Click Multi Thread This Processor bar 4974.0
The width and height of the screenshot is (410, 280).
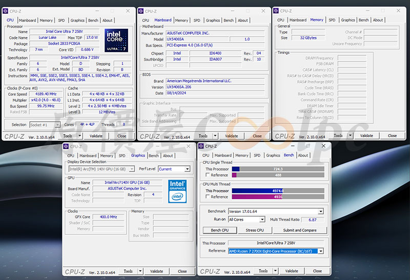pyautogui.click(x=278, y=190)
